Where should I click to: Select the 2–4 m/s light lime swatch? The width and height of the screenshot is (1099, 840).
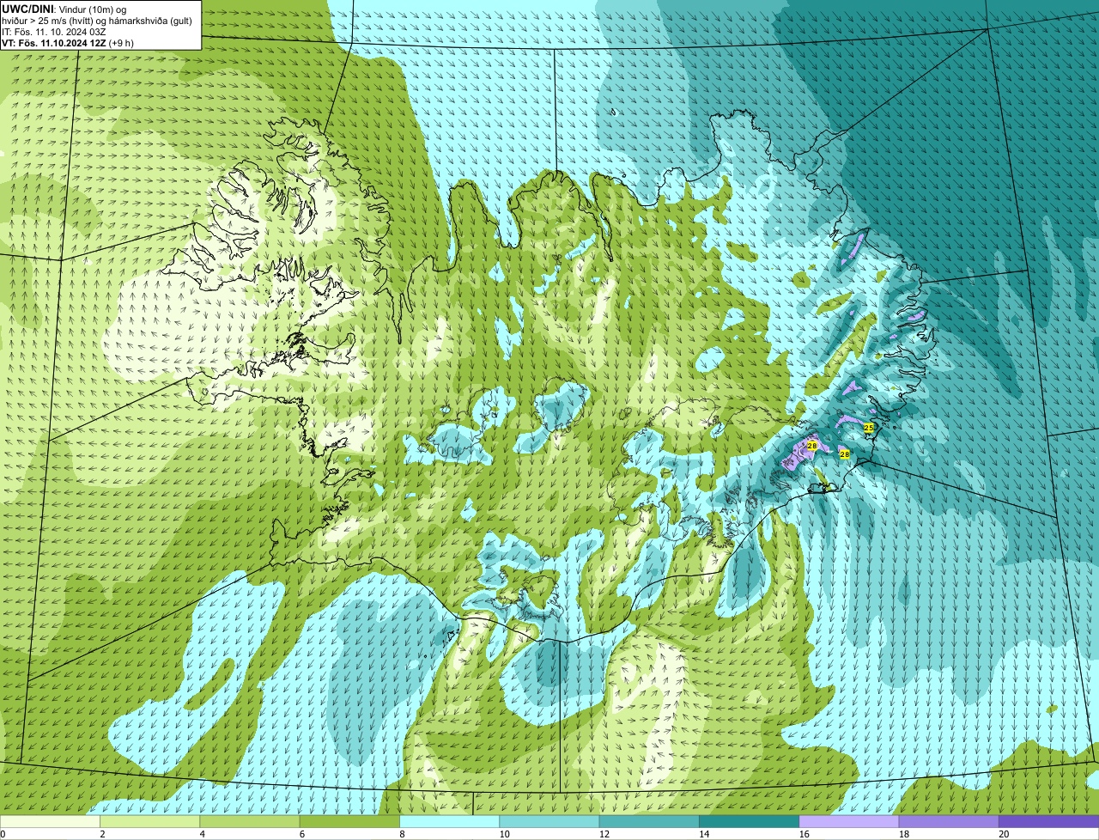pyautogui.click(x=150, y=821)
